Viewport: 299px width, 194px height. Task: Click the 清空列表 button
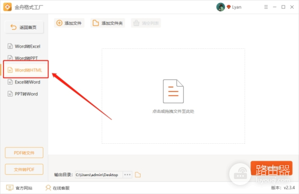click(146, 23)
